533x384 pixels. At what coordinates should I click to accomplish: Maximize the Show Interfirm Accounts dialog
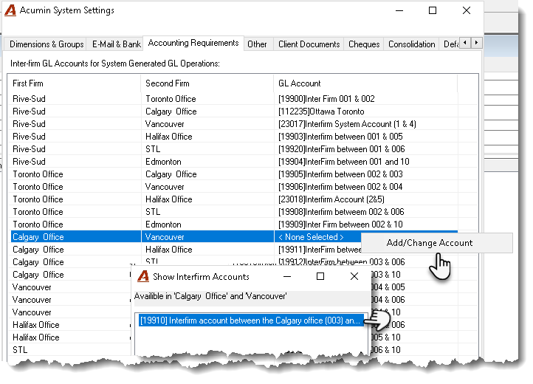(320, 276)
